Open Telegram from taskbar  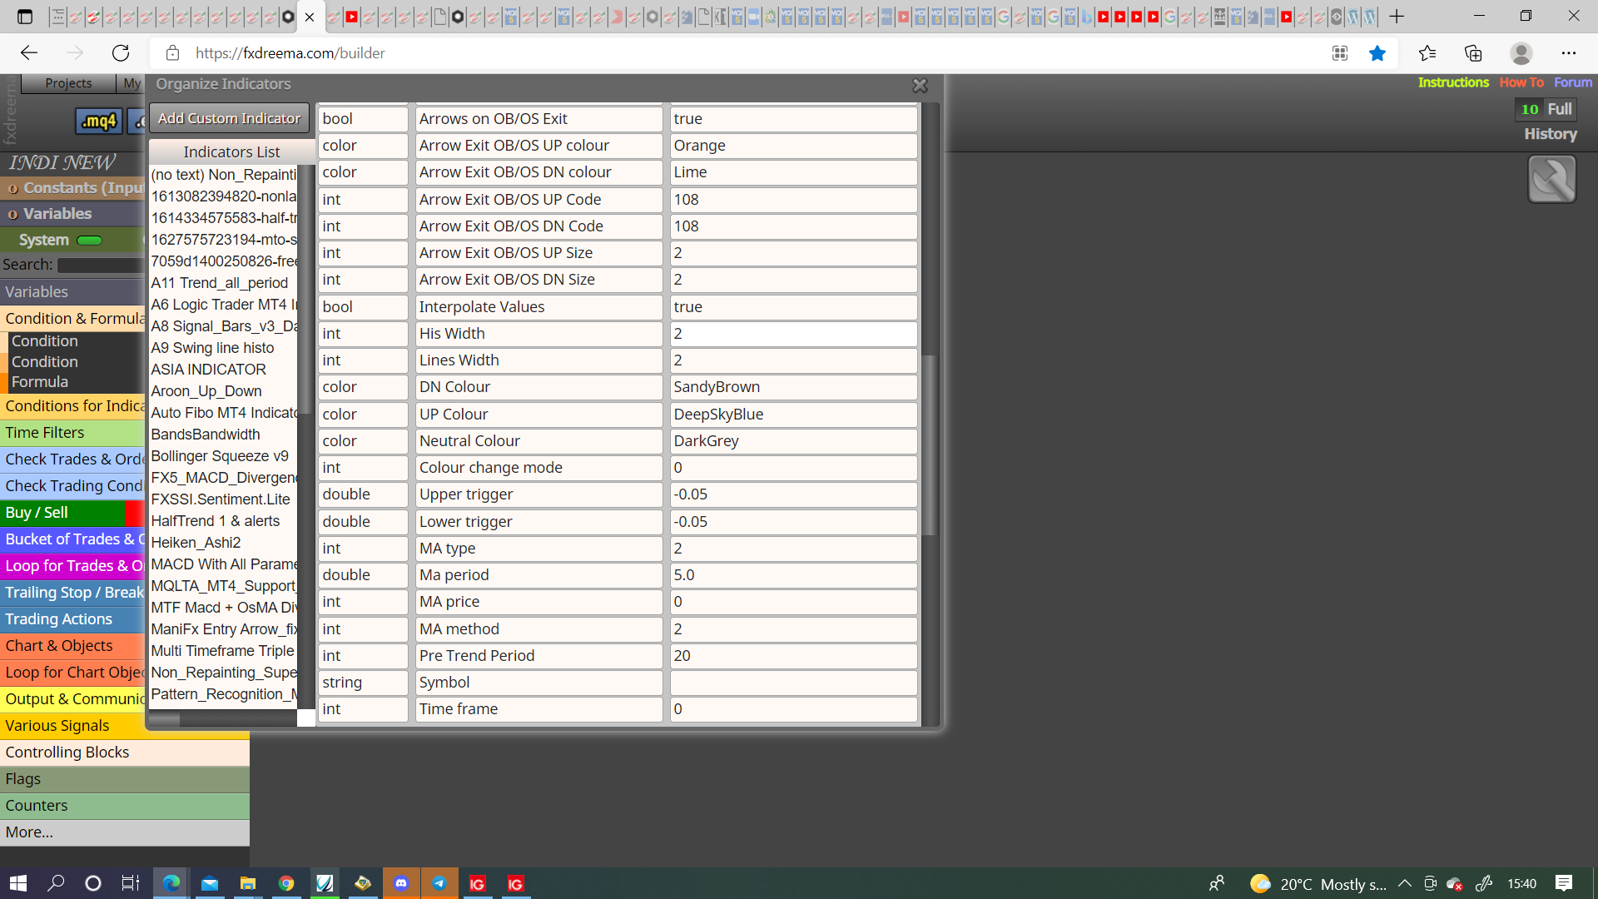pyautogui.click(x=439, y=883)
